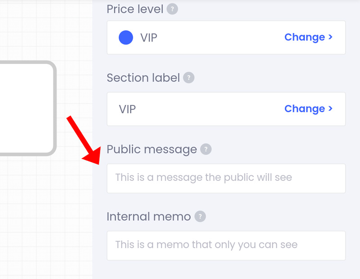This screenshot has width=360, height=279.
Task: Click the Internal memo heading label
Action: 149,217
